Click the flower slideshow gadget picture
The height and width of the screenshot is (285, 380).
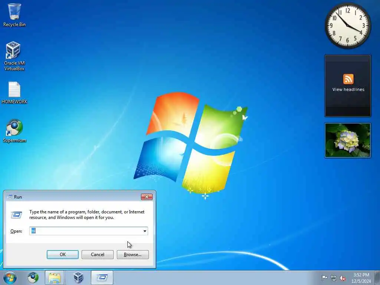click(348, 140)
